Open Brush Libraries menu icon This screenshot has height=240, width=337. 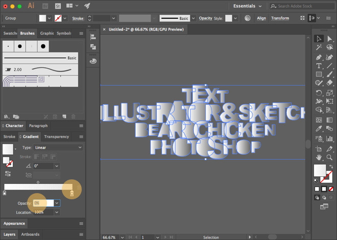pos(6,117)
